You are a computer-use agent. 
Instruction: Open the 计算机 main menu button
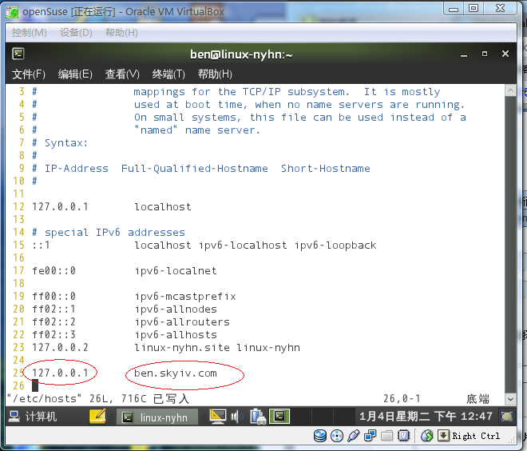pyautogui.click(x=33, y=417)
